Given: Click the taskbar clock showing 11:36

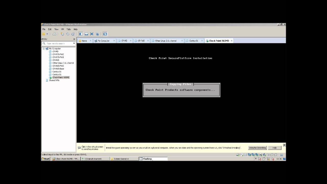Looking at the screenshot, I should tap(279, 159).
